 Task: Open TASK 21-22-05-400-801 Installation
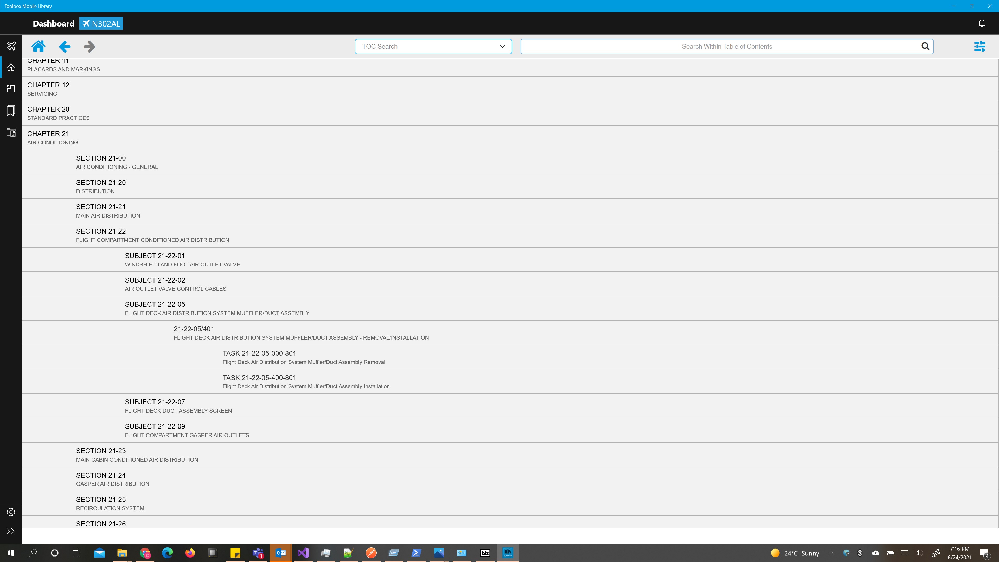[259, 382]
